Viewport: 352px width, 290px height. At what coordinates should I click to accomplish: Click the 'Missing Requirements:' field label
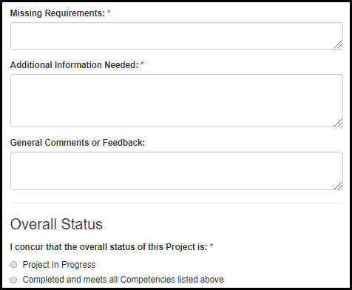(58, 13)
